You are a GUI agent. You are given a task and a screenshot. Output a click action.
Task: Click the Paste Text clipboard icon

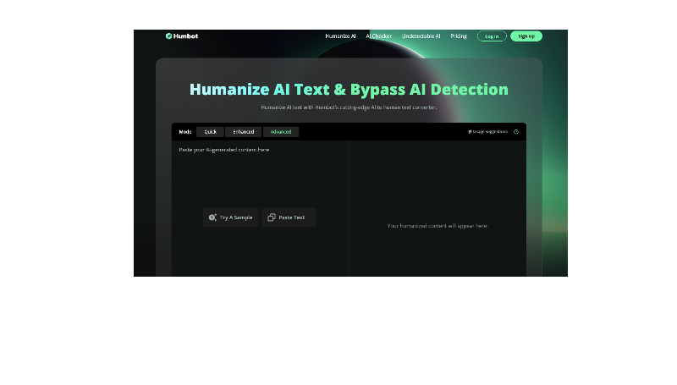pos(271,217)
